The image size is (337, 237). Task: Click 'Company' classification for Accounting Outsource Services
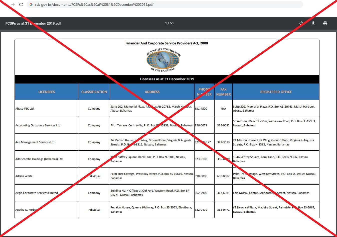coord(94,125)
